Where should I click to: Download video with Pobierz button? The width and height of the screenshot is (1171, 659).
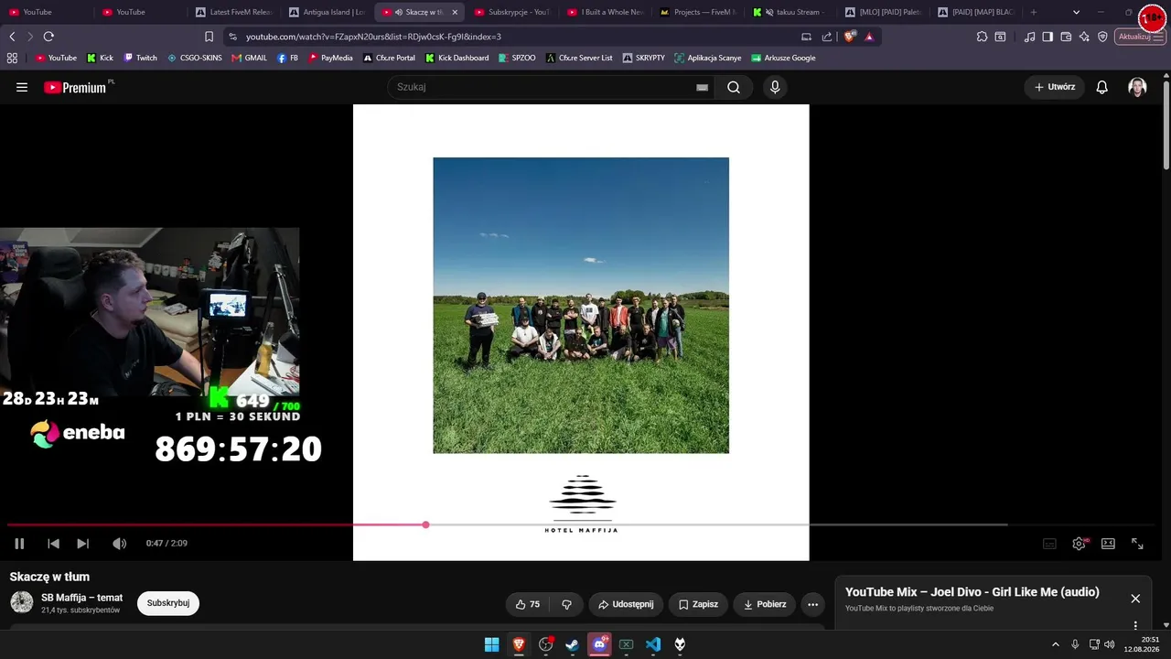(765, 604)
